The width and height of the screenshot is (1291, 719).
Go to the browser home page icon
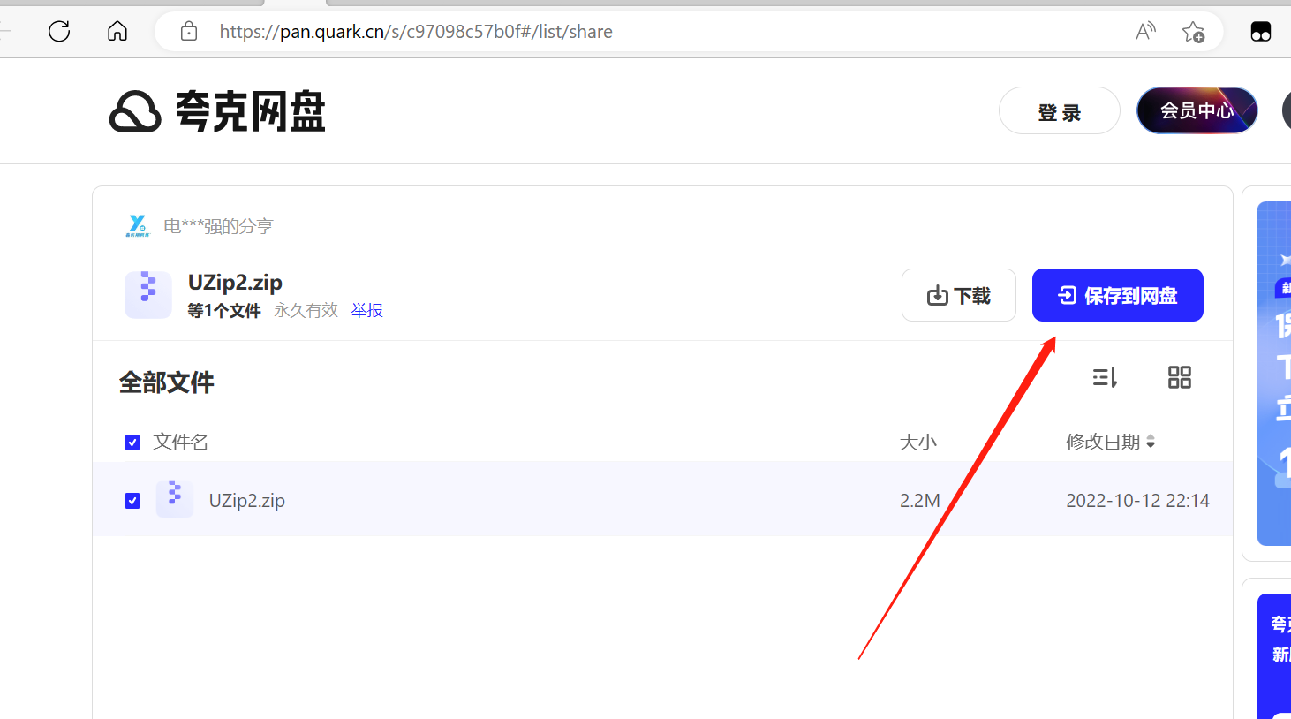click(x=117, y=32)
